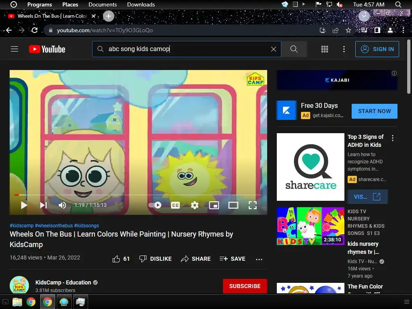Open the muted volume tray icon
This screenshot has width=412, height=309.
click(340, 4)
